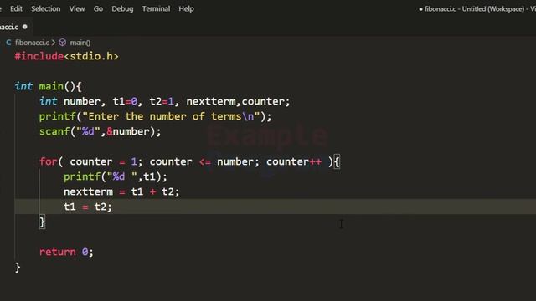Click the printf("%d ",t1) line

pyautogui.click(x=116, y=176)
